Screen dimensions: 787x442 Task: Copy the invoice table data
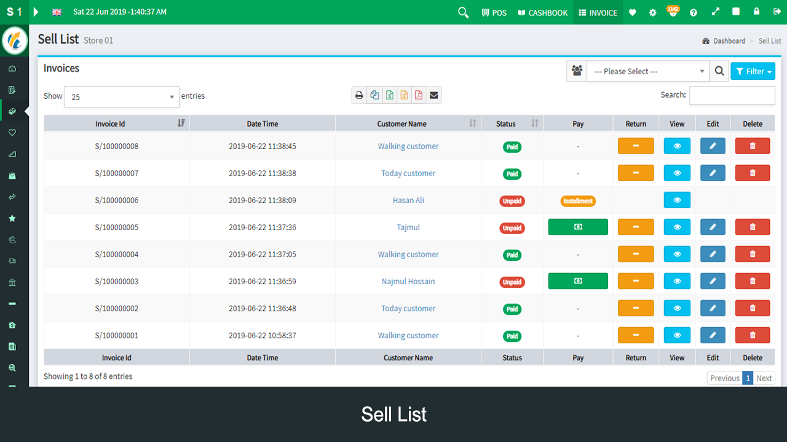click(375, 95)
